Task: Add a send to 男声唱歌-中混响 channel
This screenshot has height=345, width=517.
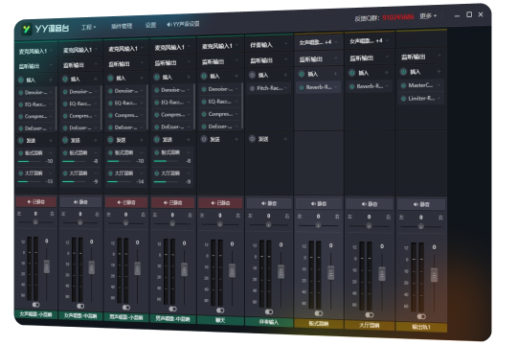Action: click(189, 140)
